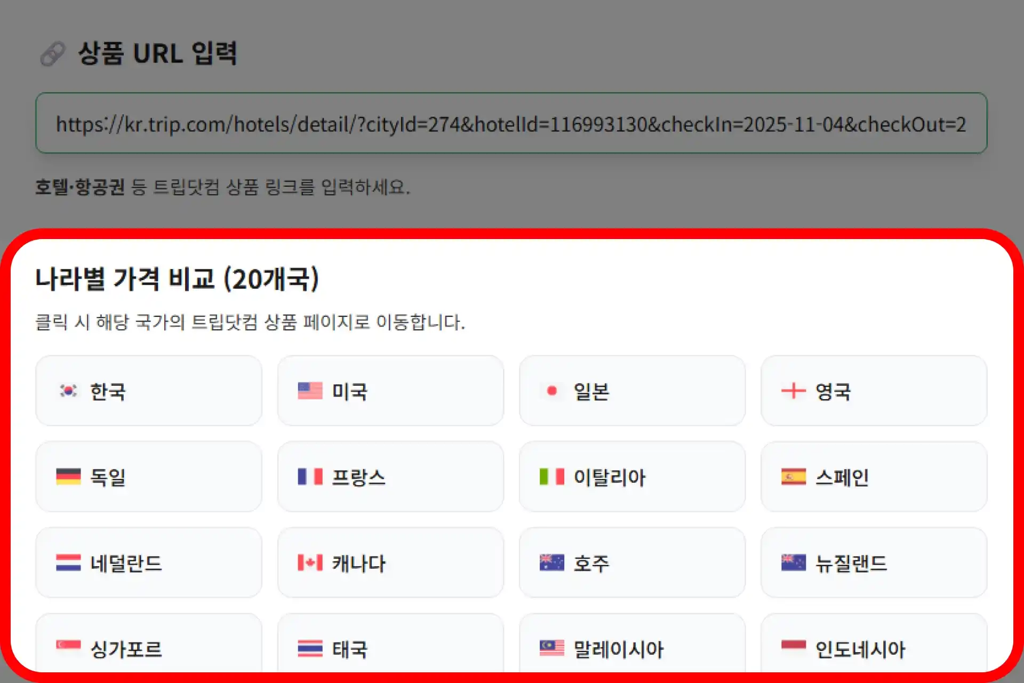Click the South Korea flag icon
This screenshot has height=683, width=1024.
69,391
